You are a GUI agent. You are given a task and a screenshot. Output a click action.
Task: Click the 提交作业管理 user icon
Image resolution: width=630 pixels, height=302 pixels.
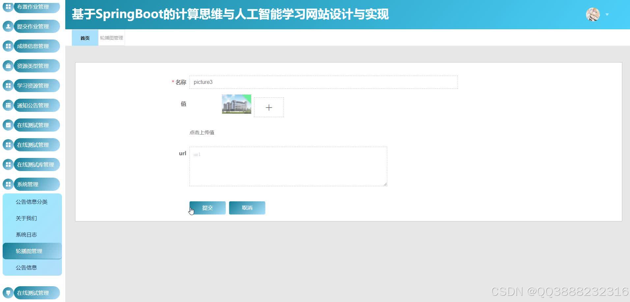click(8, 26)
